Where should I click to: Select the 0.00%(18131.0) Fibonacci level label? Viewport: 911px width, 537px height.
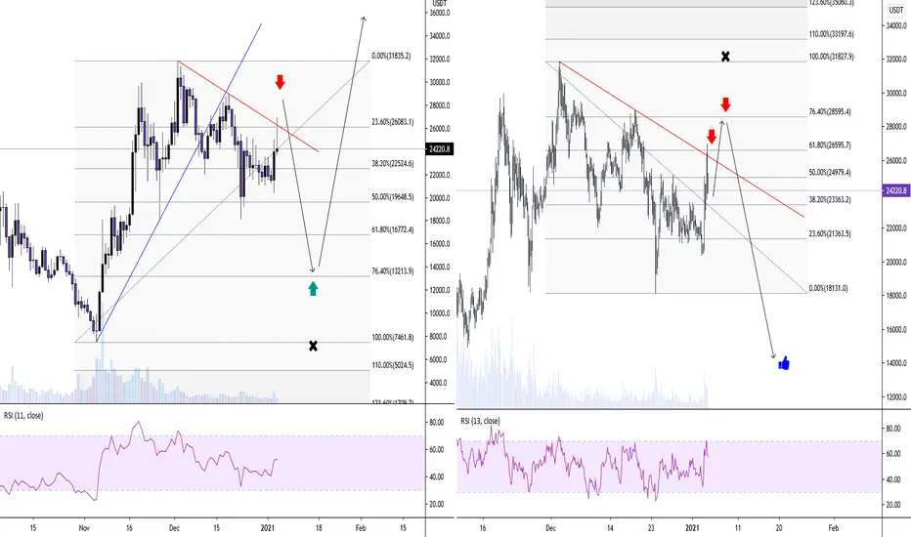click(828, 288)
